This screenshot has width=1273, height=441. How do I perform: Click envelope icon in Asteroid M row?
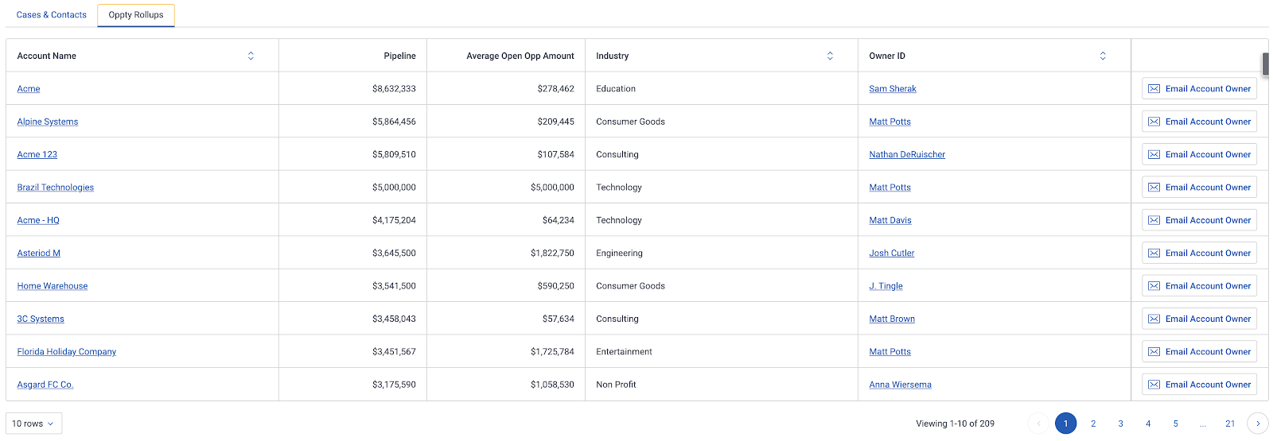tap(1154, 253)
